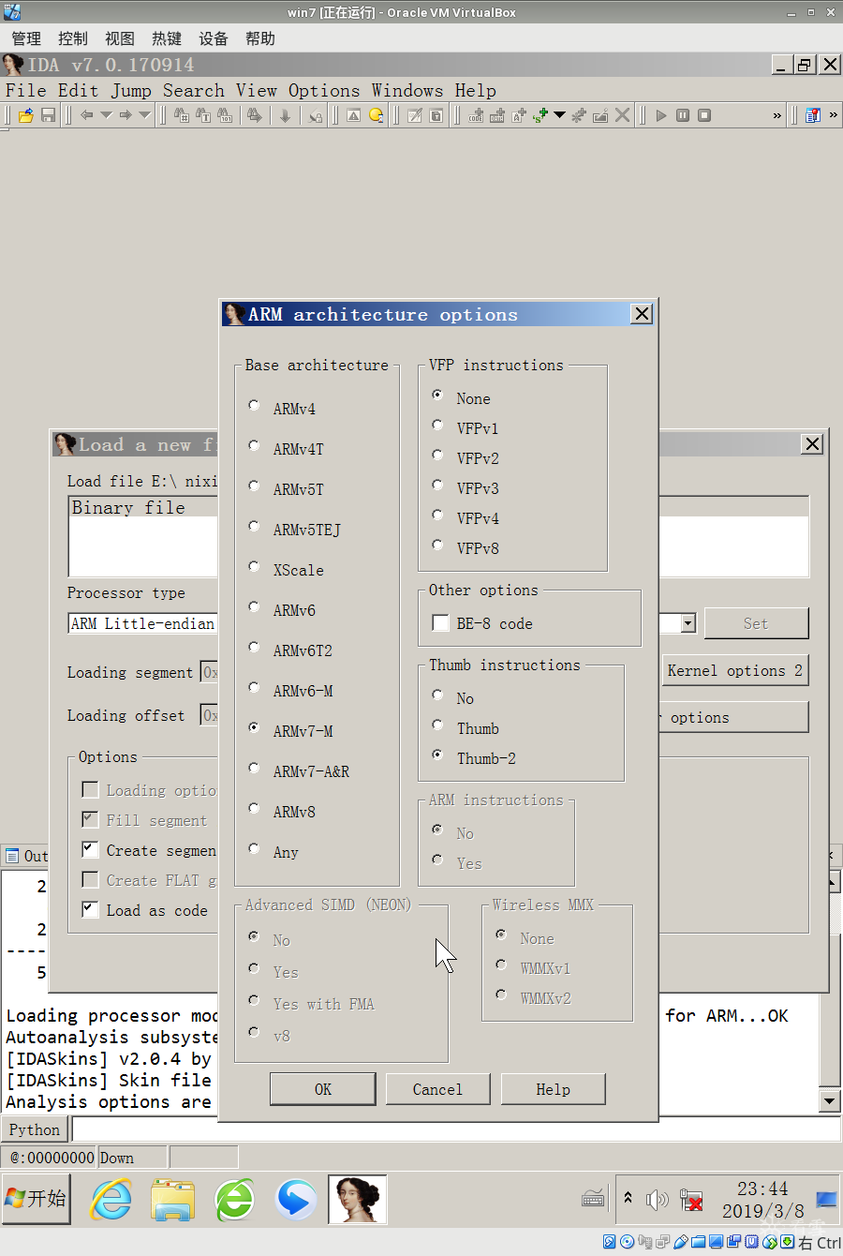
Task: Open the green browser on the taskbar
Action: (x=234, y=1200)
